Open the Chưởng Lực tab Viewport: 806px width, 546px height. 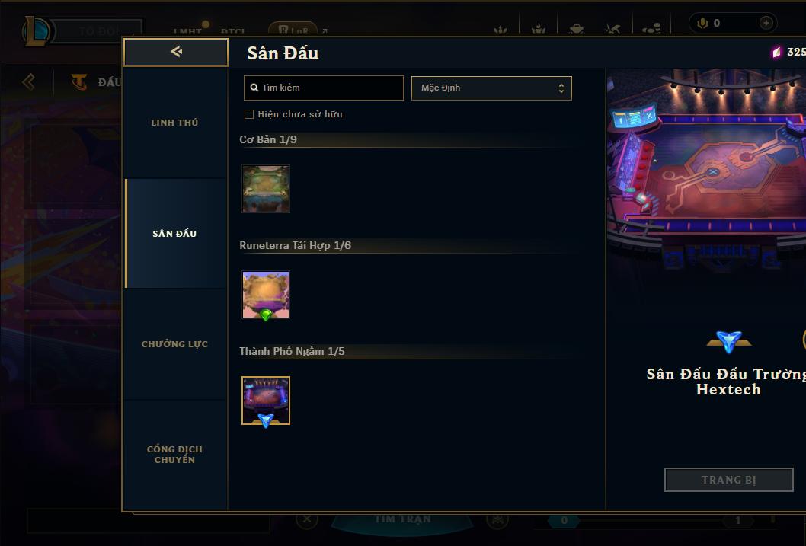coord(174,343)
